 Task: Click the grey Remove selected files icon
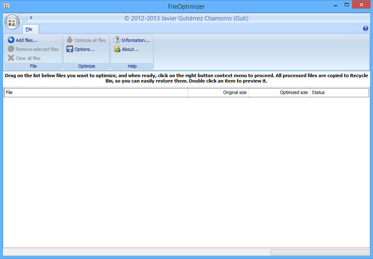(11, 49)
